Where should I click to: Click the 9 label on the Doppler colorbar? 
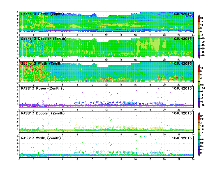tap(201, 71)
